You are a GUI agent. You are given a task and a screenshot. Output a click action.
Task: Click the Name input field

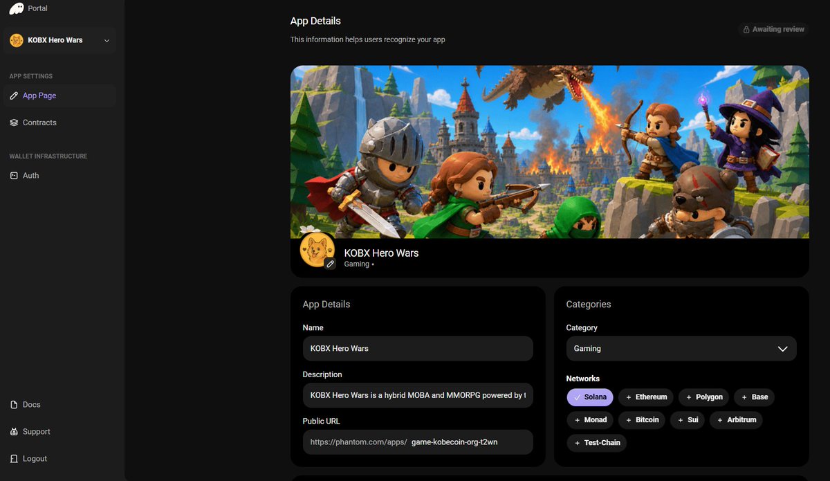click(418, 349)
